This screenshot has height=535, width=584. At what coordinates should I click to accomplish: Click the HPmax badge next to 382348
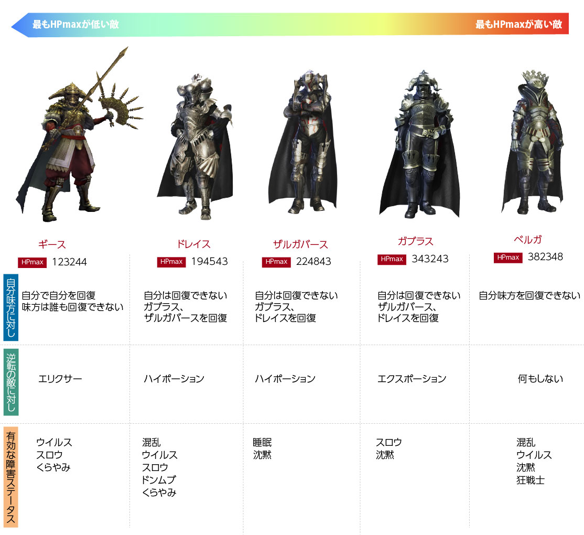tap(508, 258)
